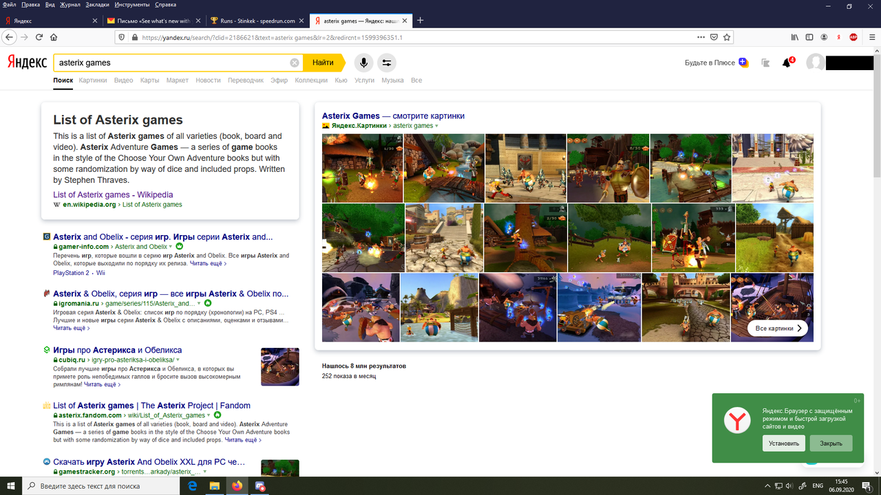Image resolution: width=881 pixels, height=495 pixels.
Task: Open dropdown arrow beside gamer-info.com URL
Action: pos(171,246)
